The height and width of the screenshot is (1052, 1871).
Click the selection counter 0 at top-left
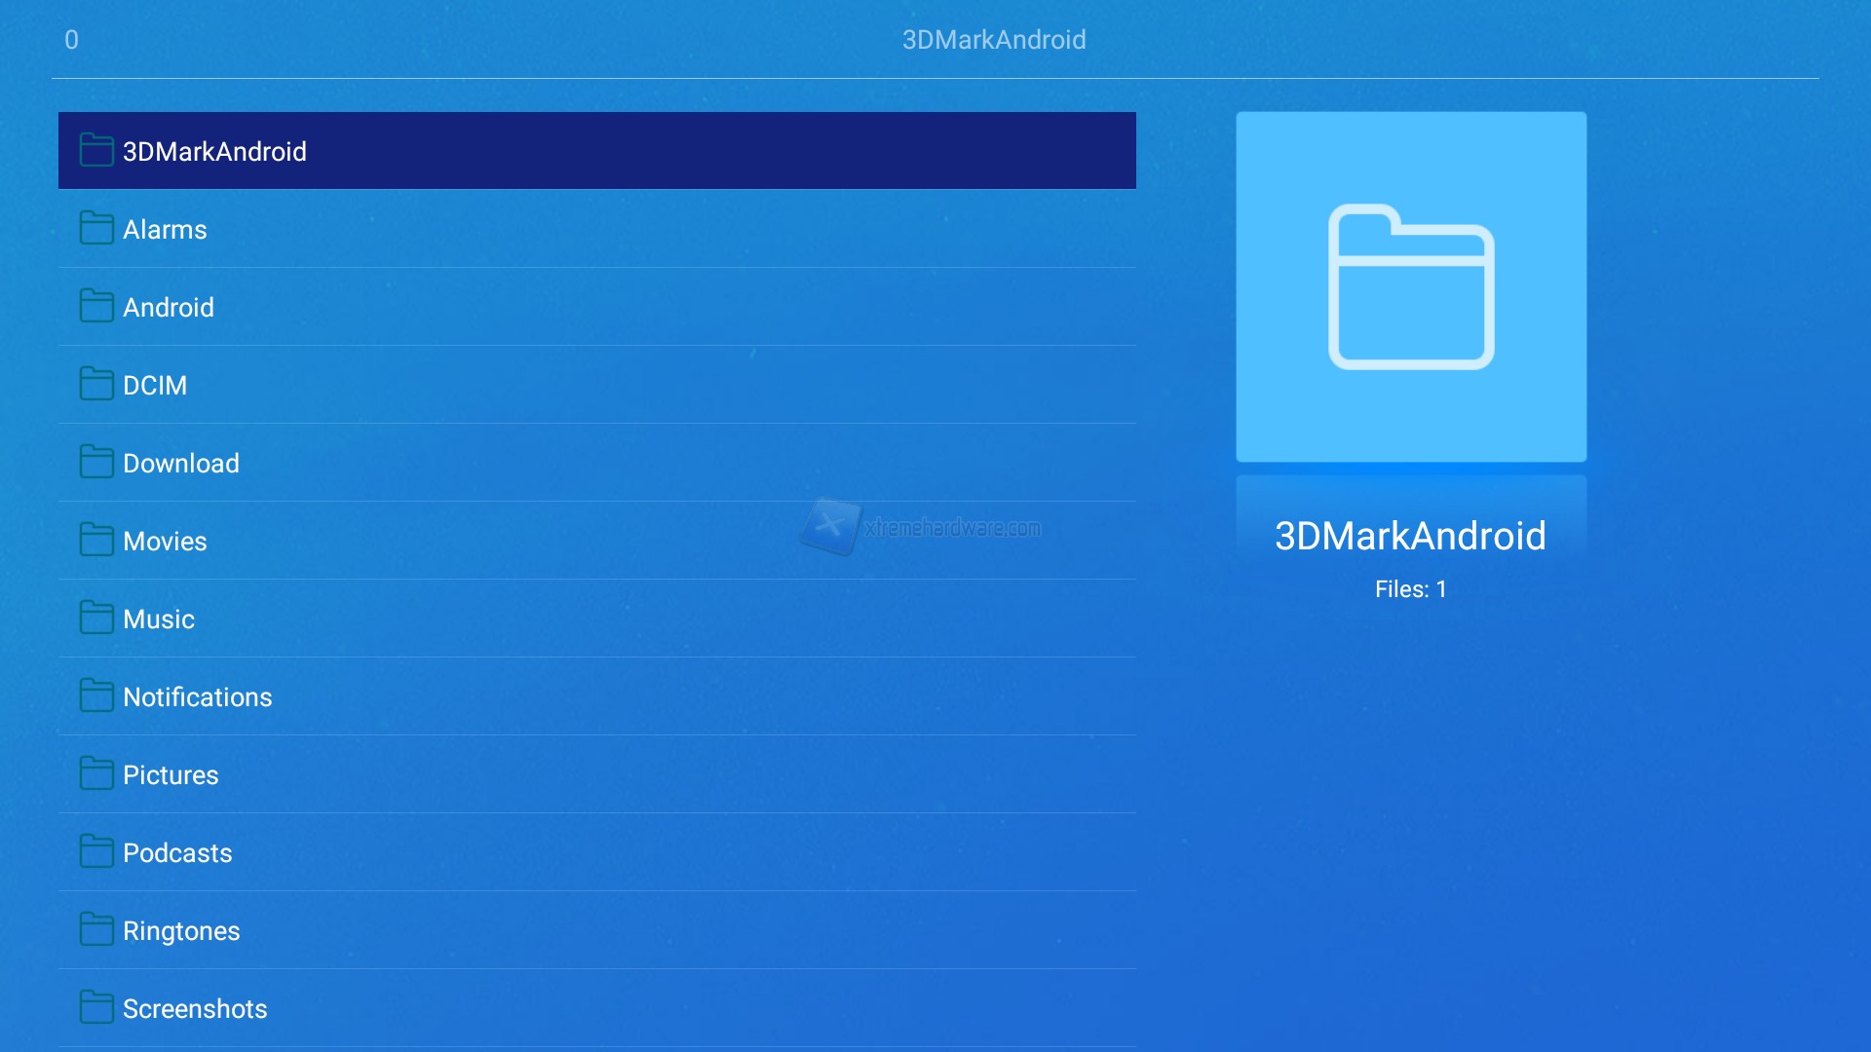[x=71, y=40]
